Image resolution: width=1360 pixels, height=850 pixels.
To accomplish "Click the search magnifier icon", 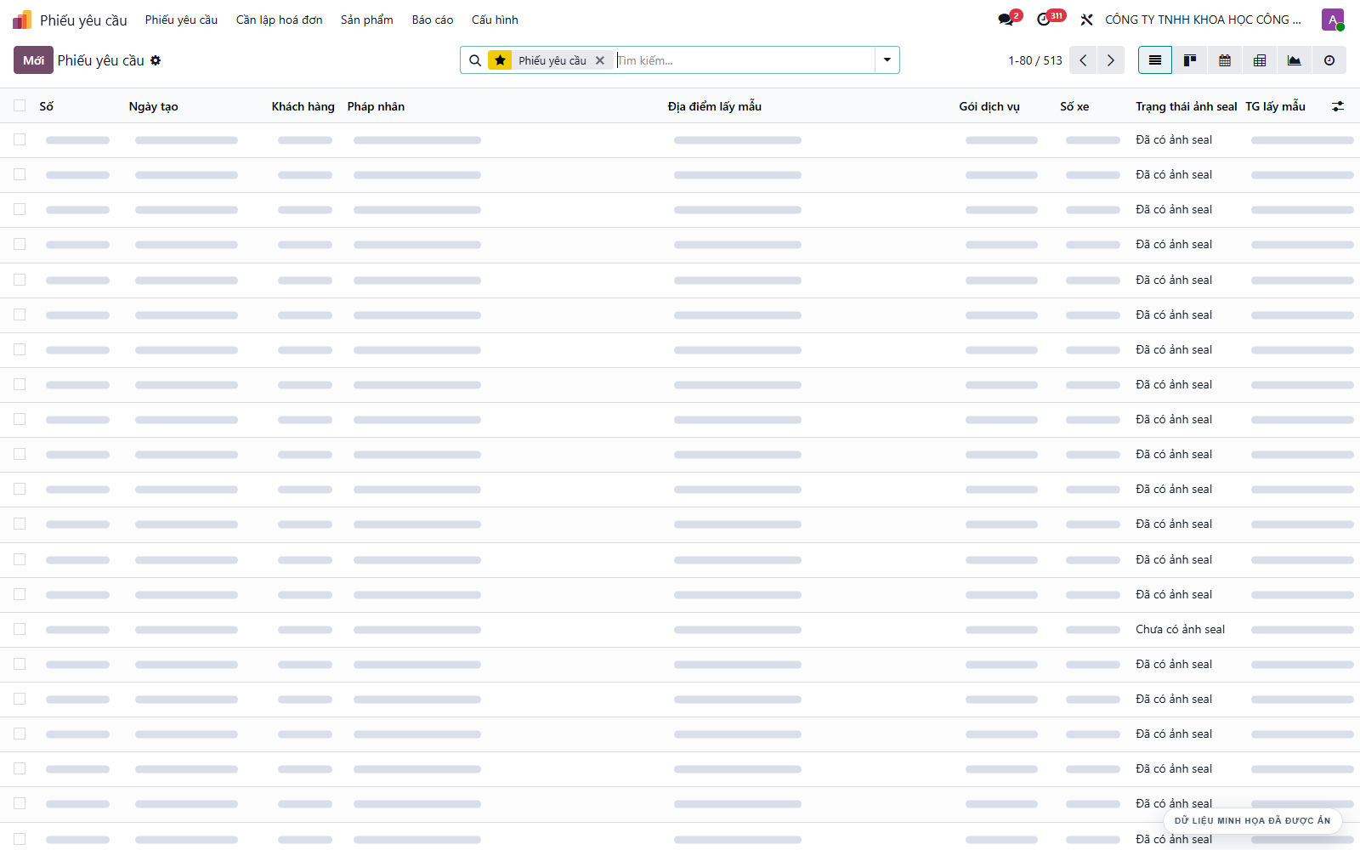I will pos(475,60).
